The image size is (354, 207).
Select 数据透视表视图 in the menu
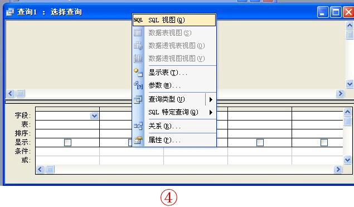[174, 46]
